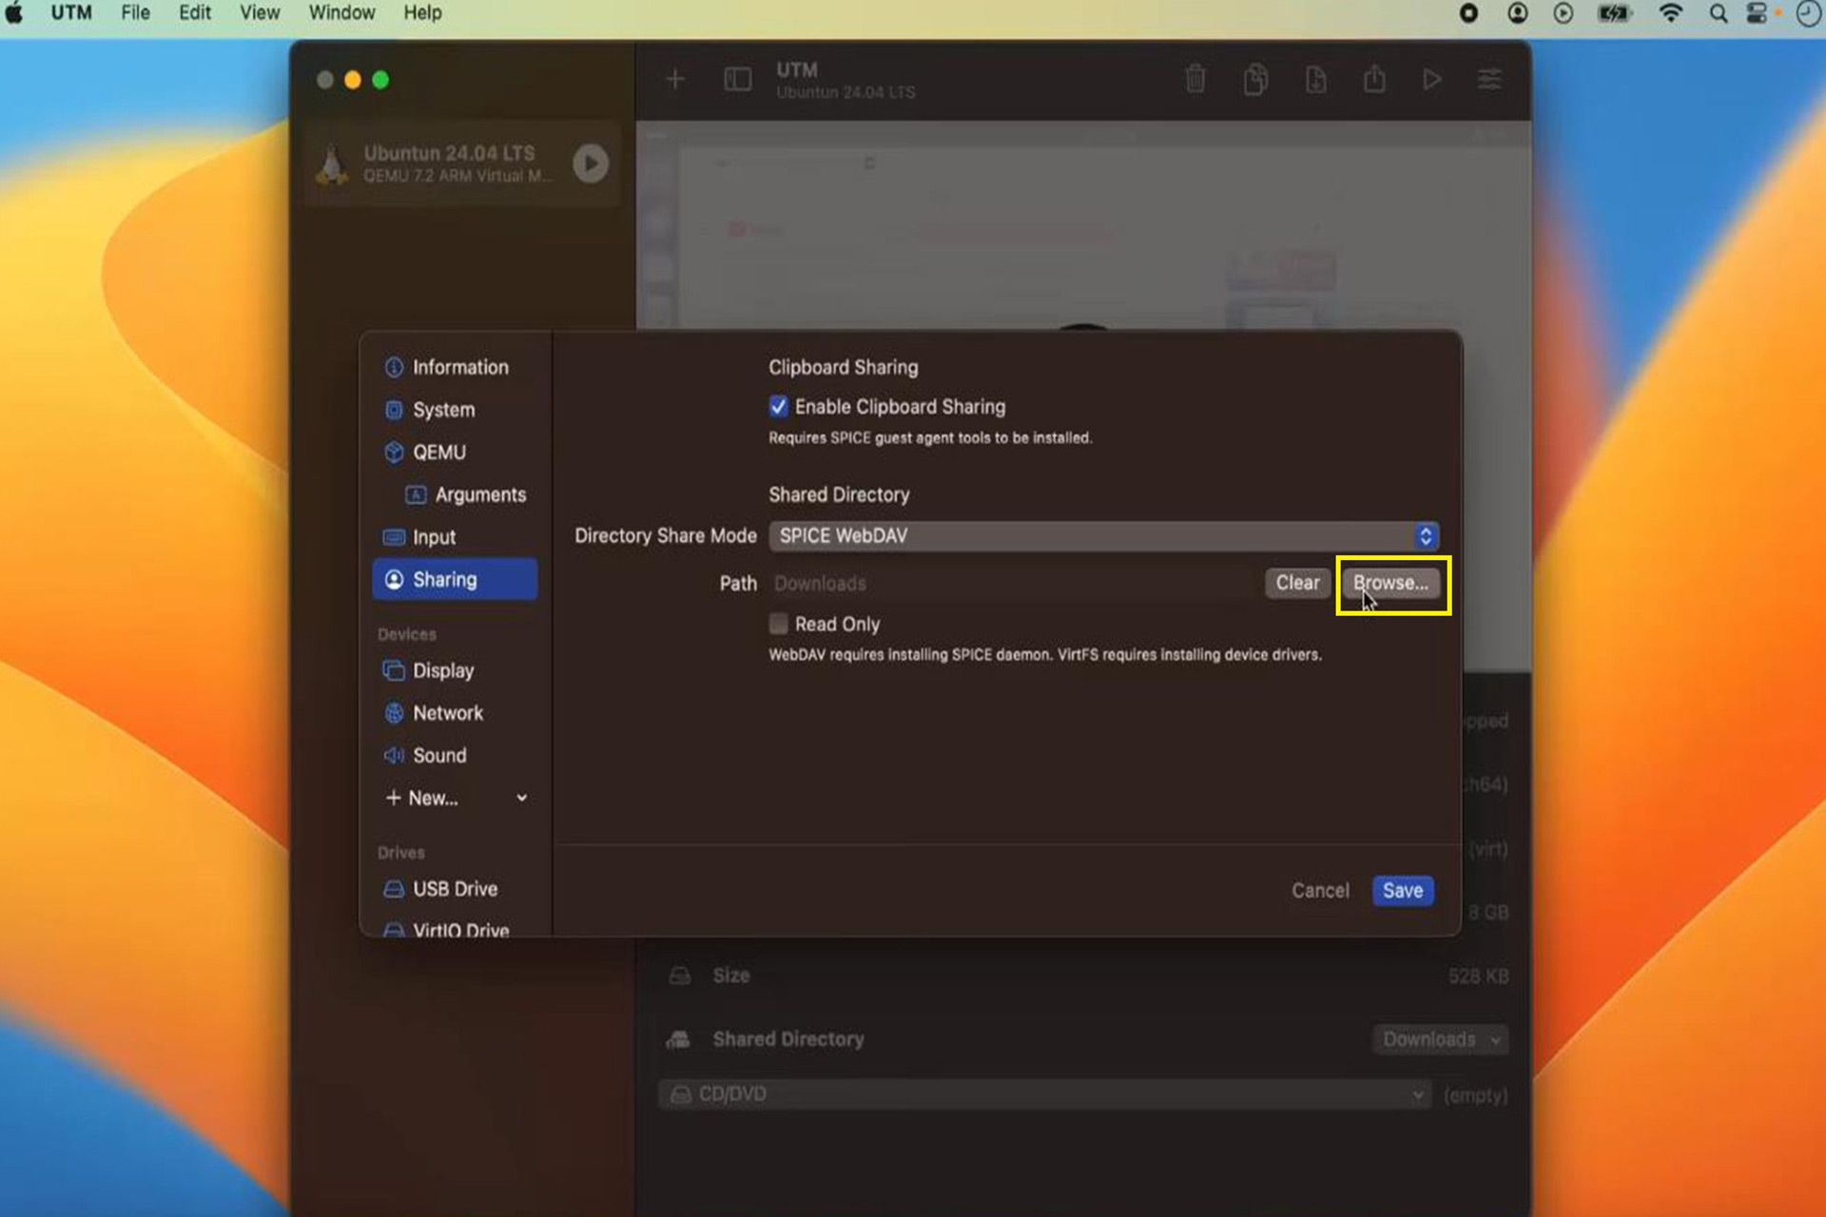Open the Help menu
Image resolution: width=1826 pixels, height=1217 pixels.
click(x=422, y=13)
